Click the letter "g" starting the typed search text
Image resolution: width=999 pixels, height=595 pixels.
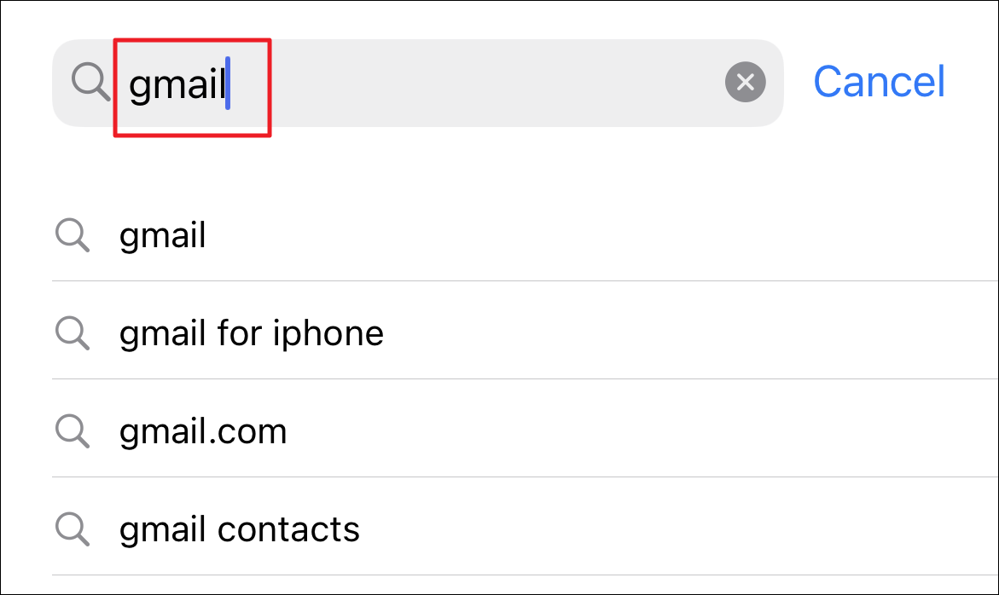(139, 87)
